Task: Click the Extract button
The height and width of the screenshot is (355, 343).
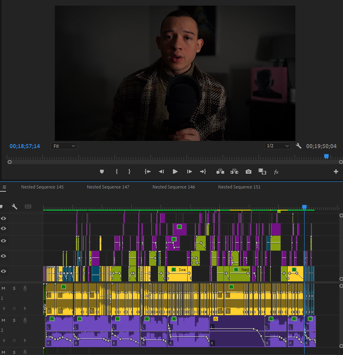Action: click(x=234, y=172)
